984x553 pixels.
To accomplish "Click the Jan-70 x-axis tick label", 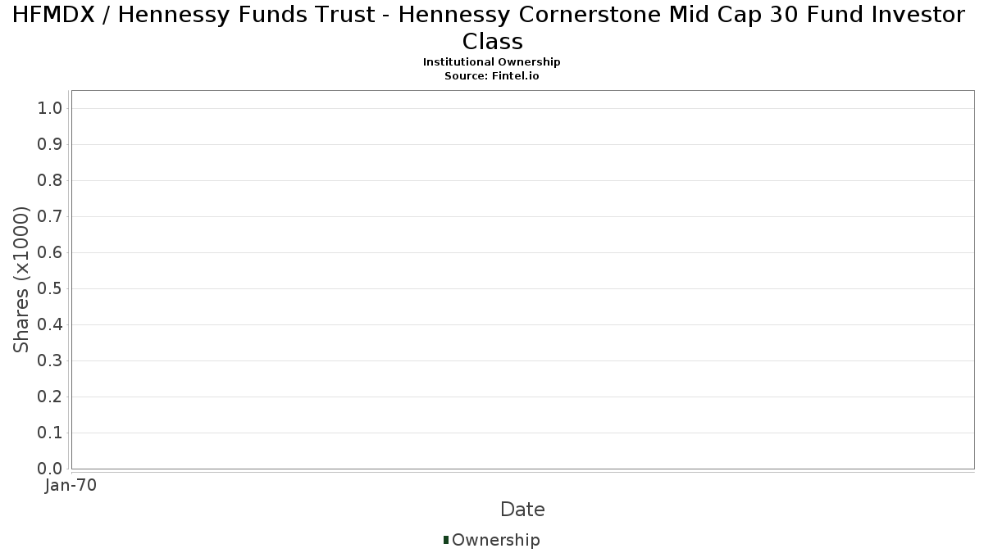I will click(71, 486).
